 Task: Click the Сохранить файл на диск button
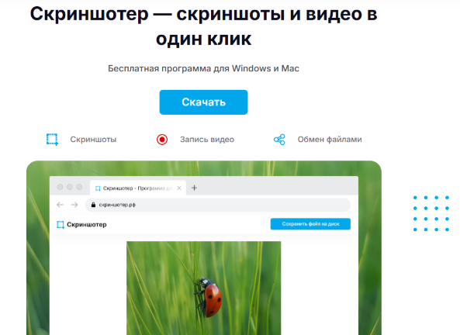click(x=310, y=224)
